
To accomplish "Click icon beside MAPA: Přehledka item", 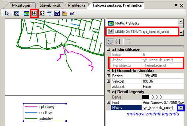I will tap(111, 23).
